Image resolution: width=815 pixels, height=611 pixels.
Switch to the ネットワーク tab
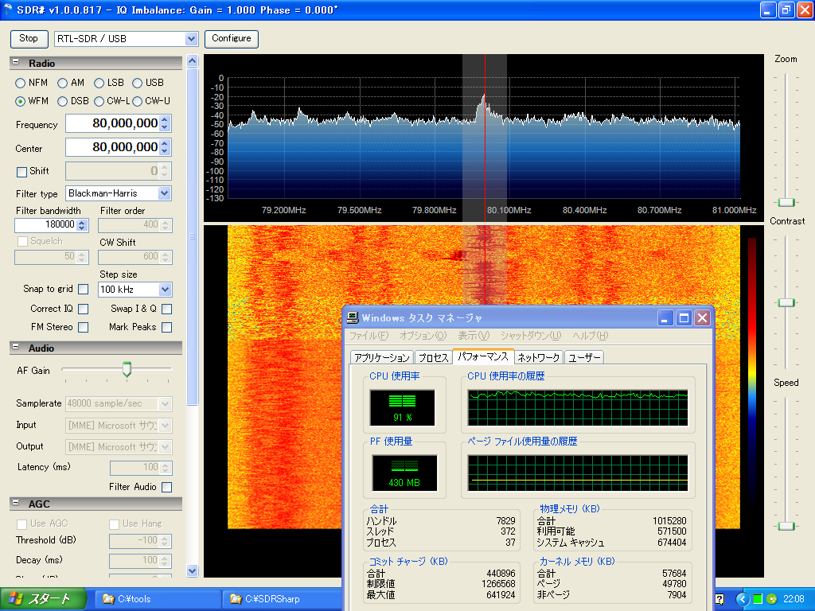coord(539,357)
